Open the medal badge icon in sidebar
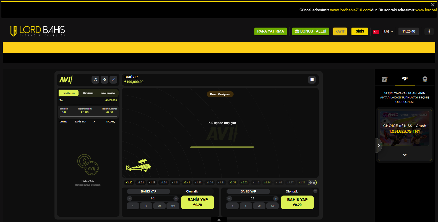The width and height of the screenshot is (438, 222). (x=425, y=79)
